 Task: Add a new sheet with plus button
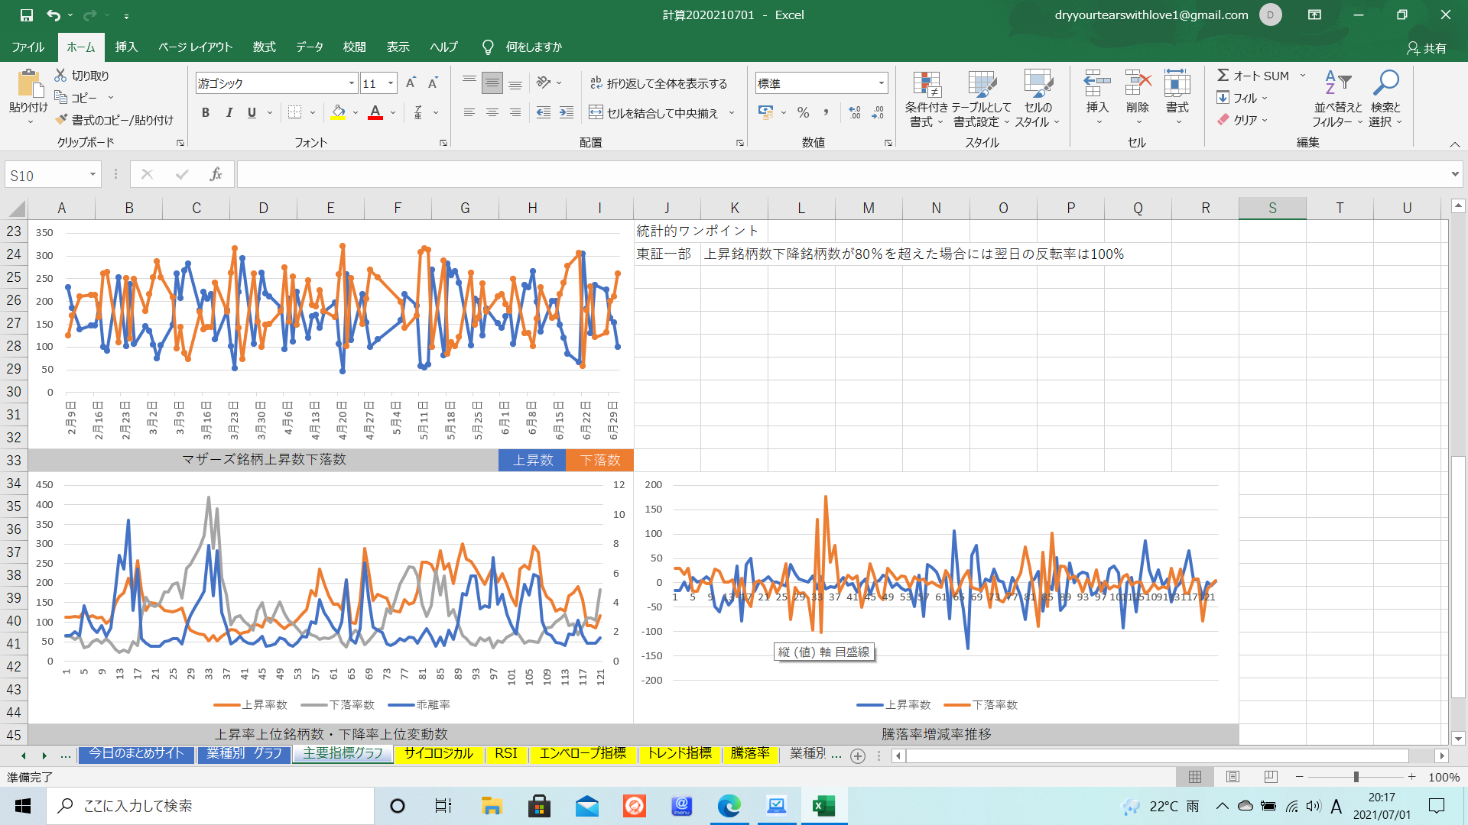(x=858, y=755)
